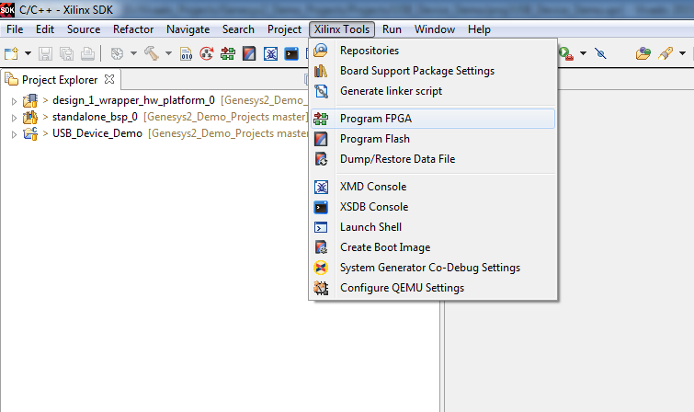Expand the USB_Device_Demo project
Viewport: 694px width, 412px height.
[x=14, y=134]
